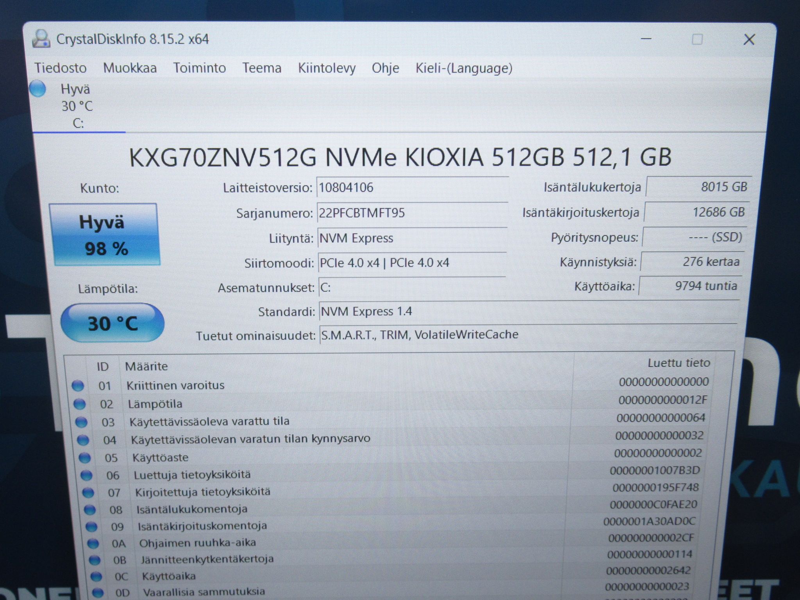
Task: Click the Siirtomoodi field PCIe 4.0 x4
Action: click(412, 262)
